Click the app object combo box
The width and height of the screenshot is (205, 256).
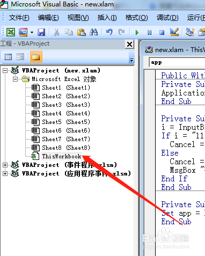click(x=177, y=62)
